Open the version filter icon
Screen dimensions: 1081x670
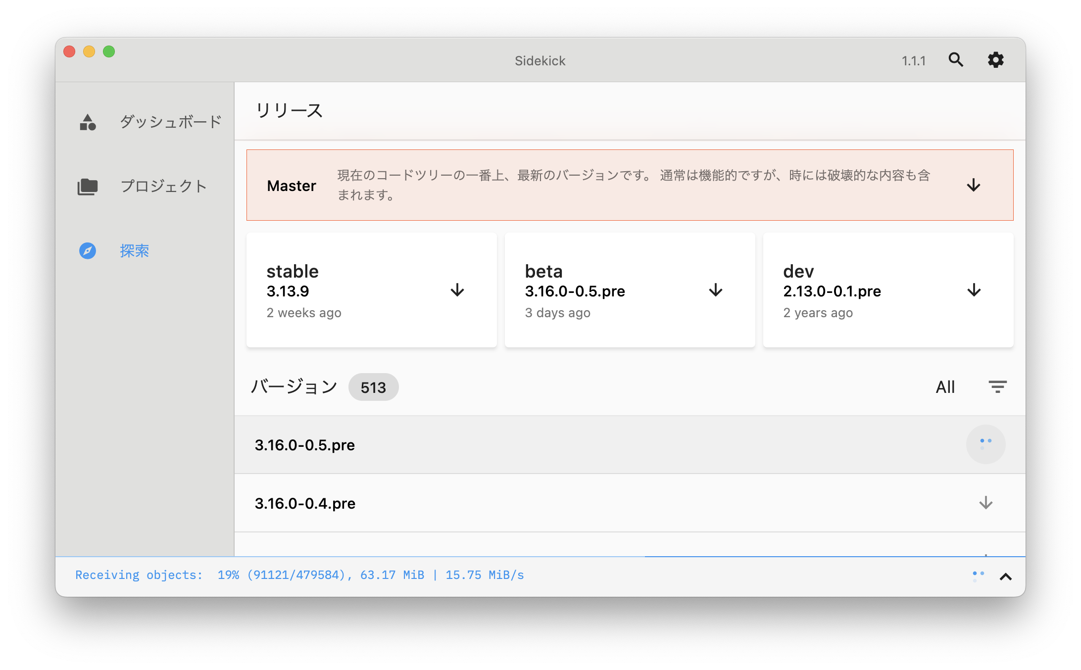998,387
